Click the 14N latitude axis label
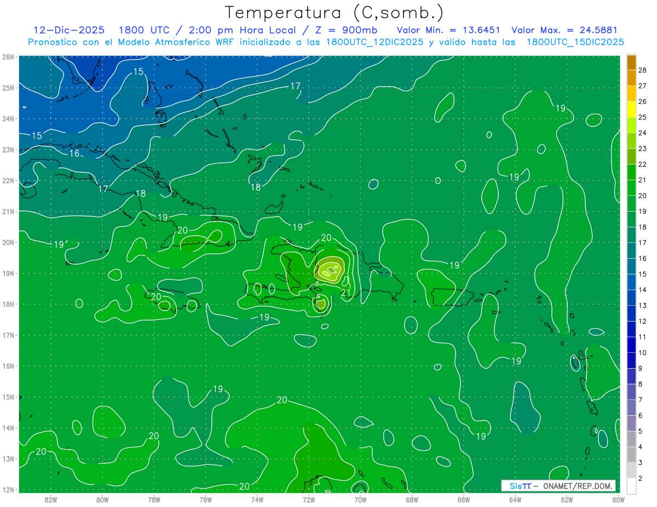The image size is (657, 507). (8, 428)
